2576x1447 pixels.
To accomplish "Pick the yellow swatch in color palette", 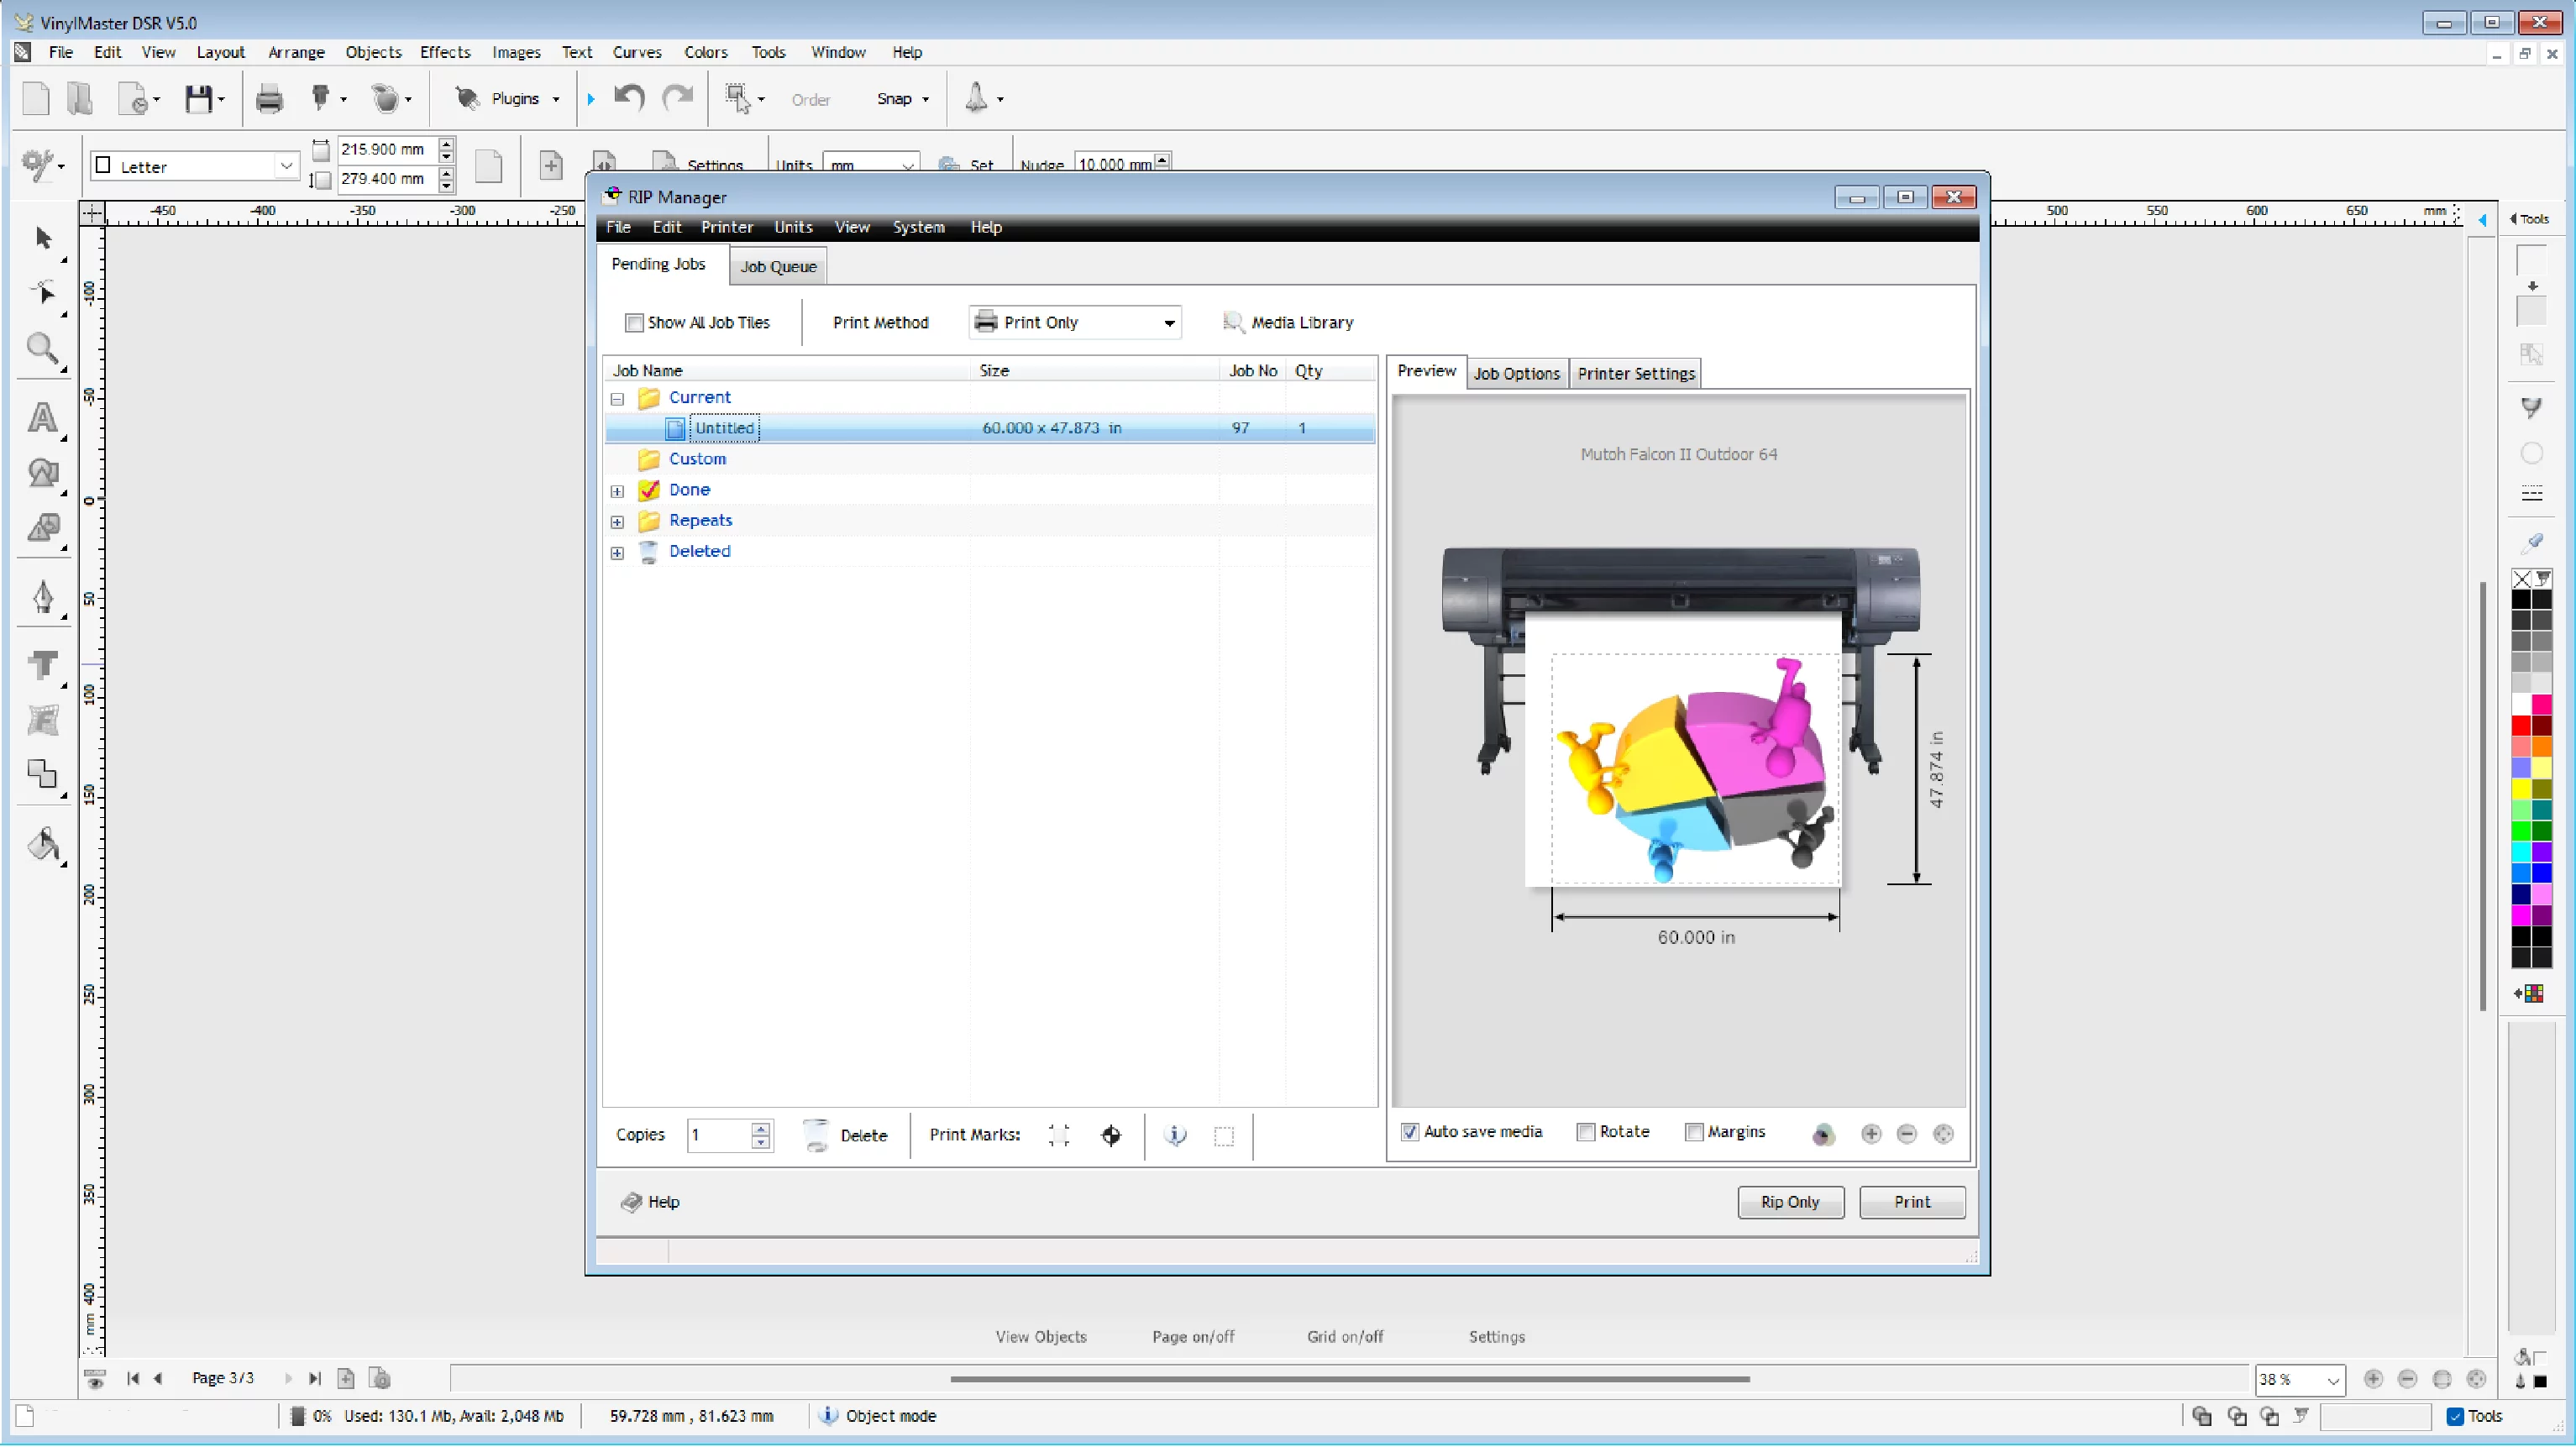I will pos(2521,789).
